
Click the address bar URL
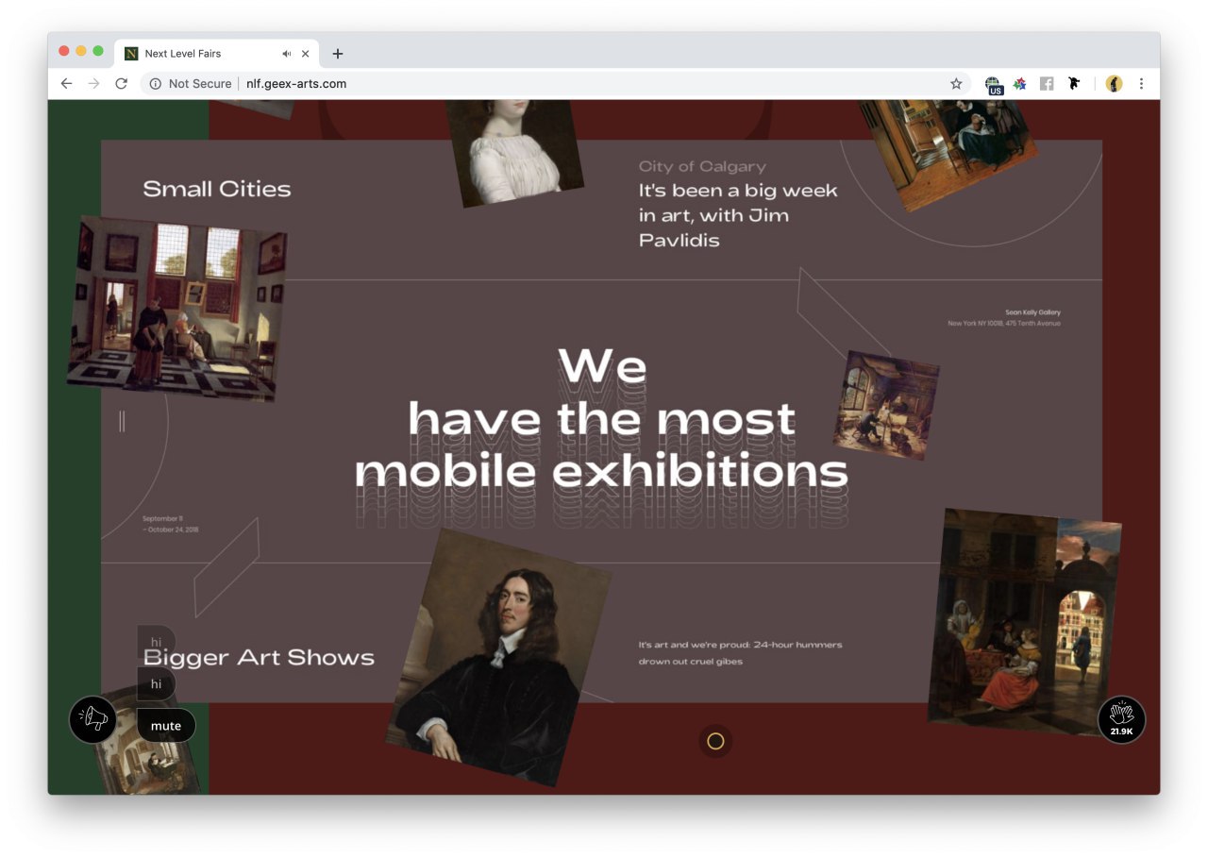(x=296, y=84)
